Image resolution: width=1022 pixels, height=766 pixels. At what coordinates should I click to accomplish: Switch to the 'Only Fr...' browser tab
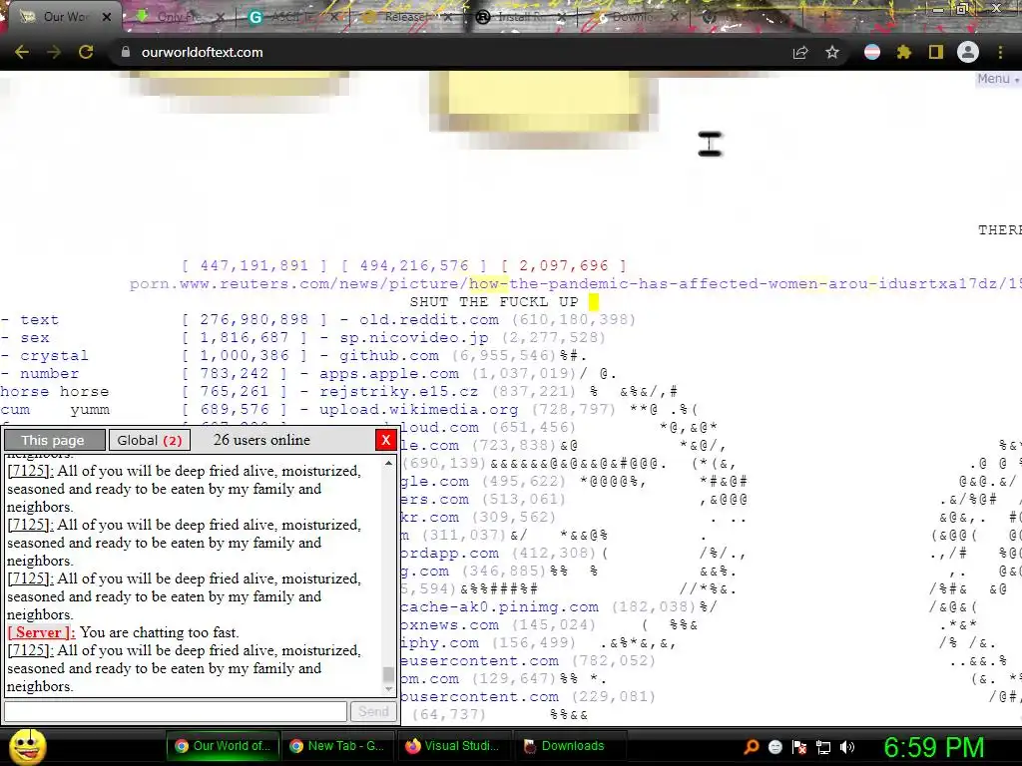pos(180,17)
